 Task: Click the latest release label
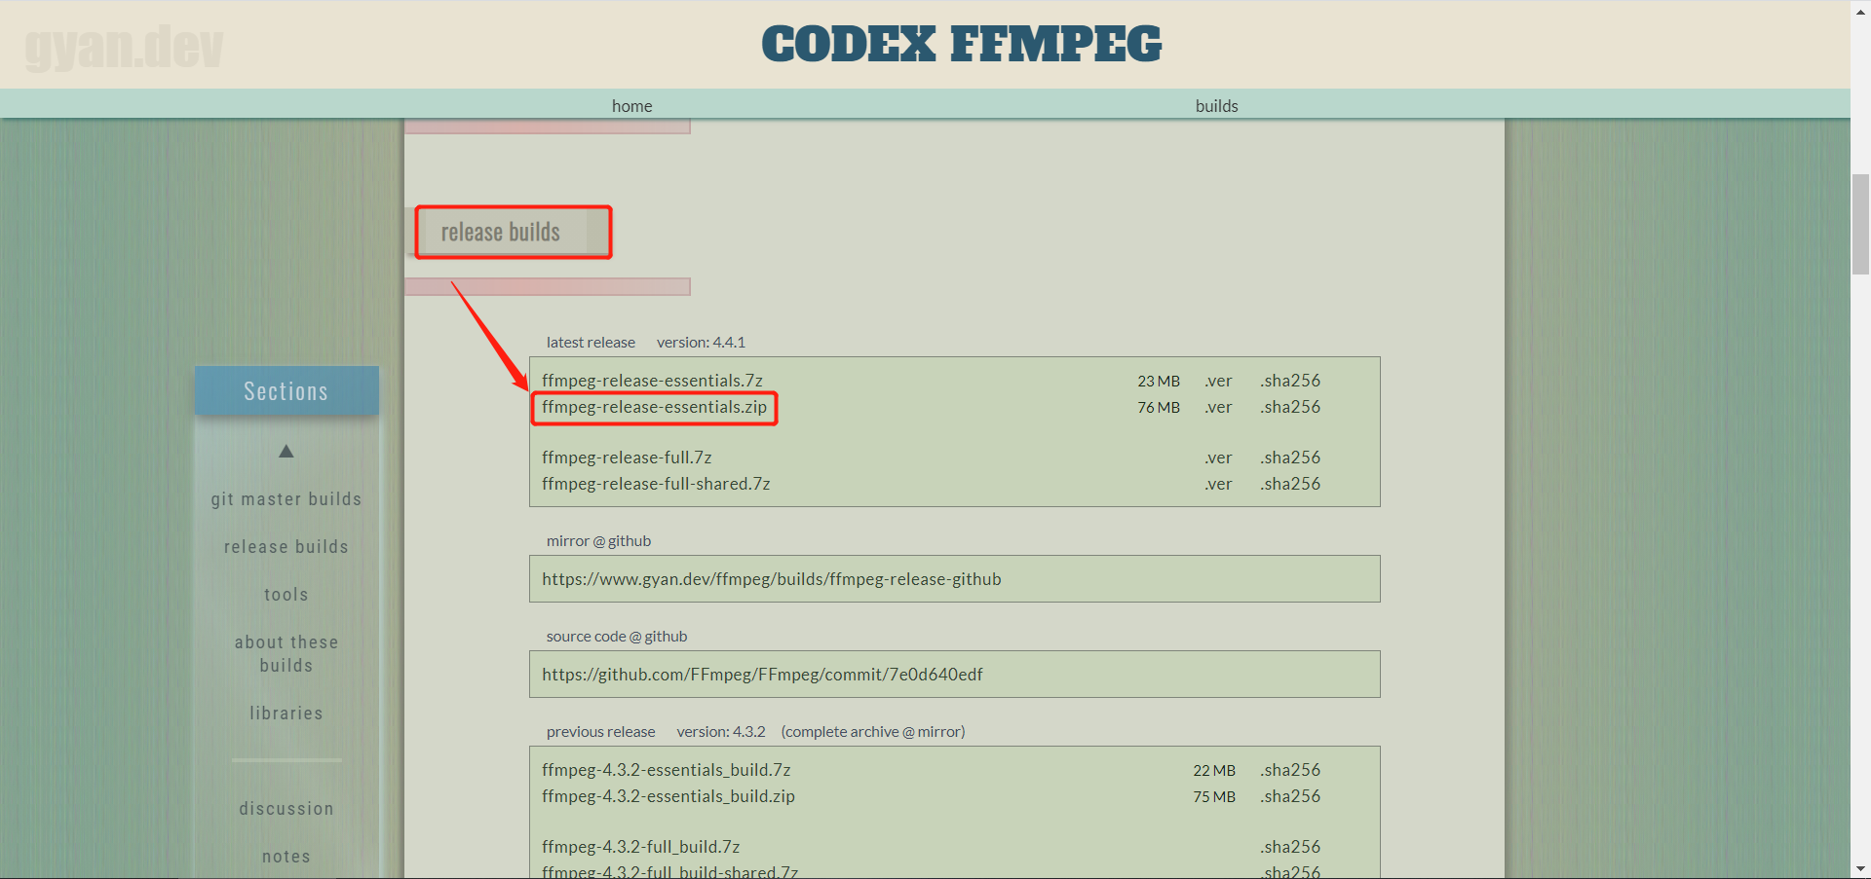coord(591,343)
